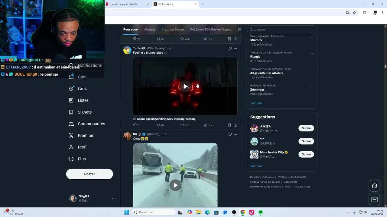Bookmark this page with star icon
This screenshot has height=217, width=387.
[354, 13]
